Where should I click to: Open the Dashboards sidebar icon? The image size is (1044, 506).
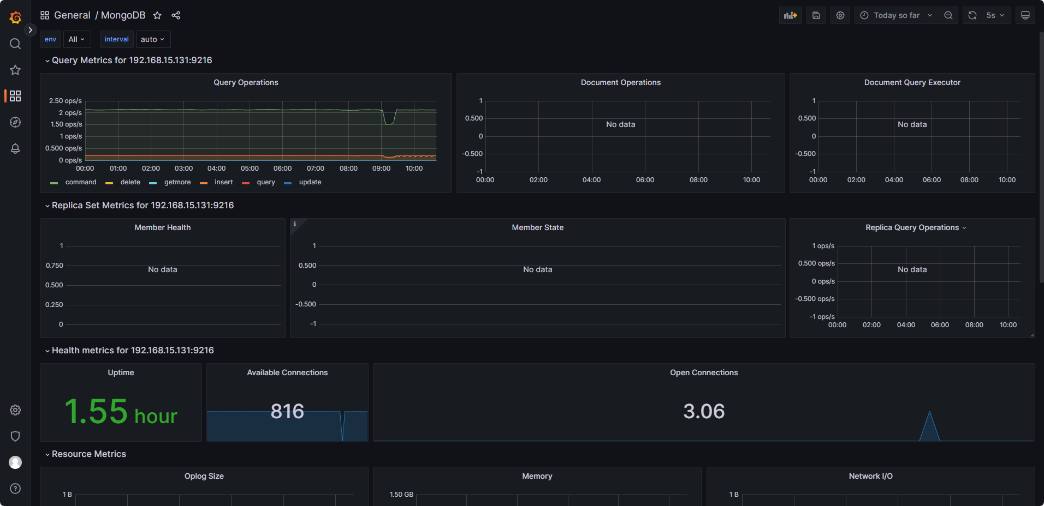(15, 96)
